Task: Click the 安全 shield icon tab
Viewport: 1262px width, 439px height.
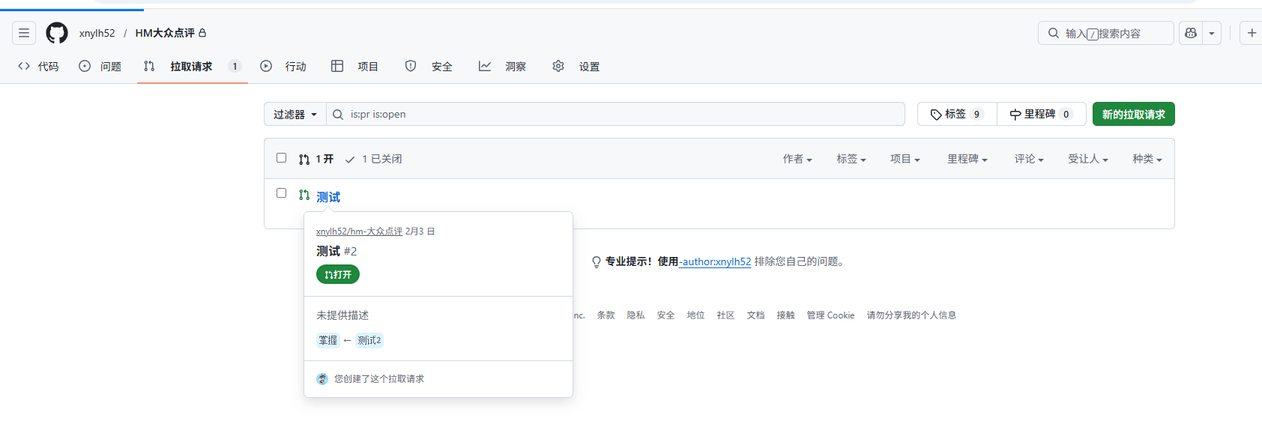Action: pos(429,67)
